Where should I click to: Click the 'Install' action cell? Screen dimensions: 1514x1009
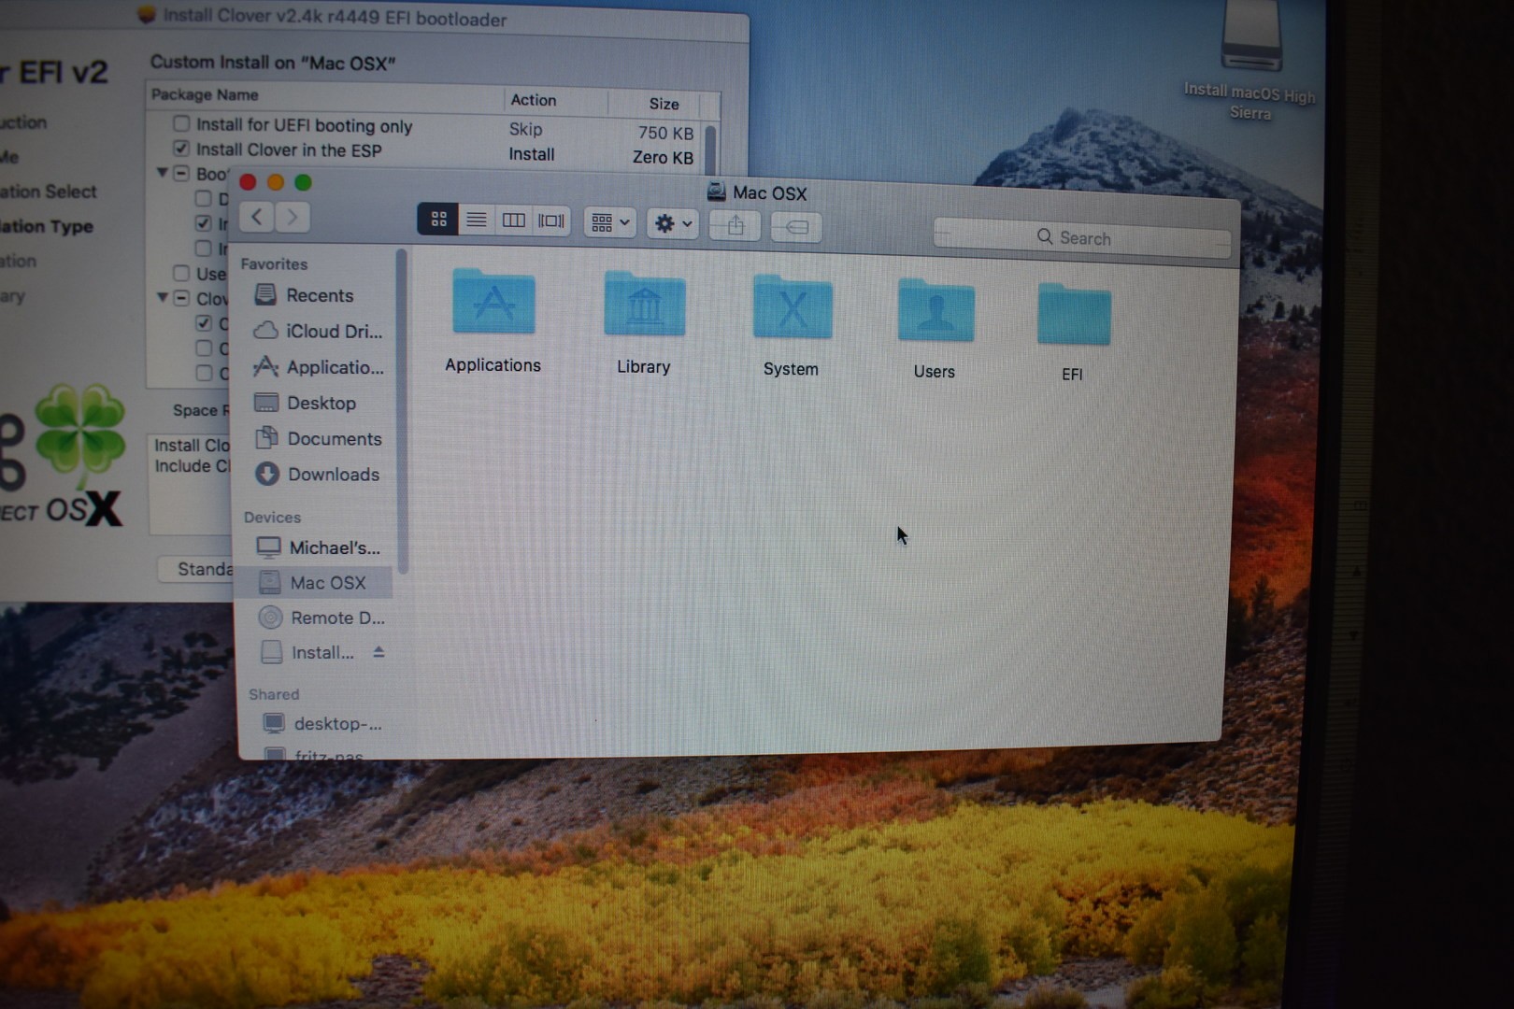pyautogui.click(x=532, y=154)
